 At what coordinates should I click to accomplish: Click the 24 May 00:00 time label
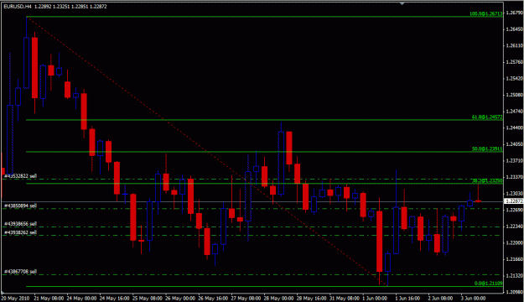point(82,298)
